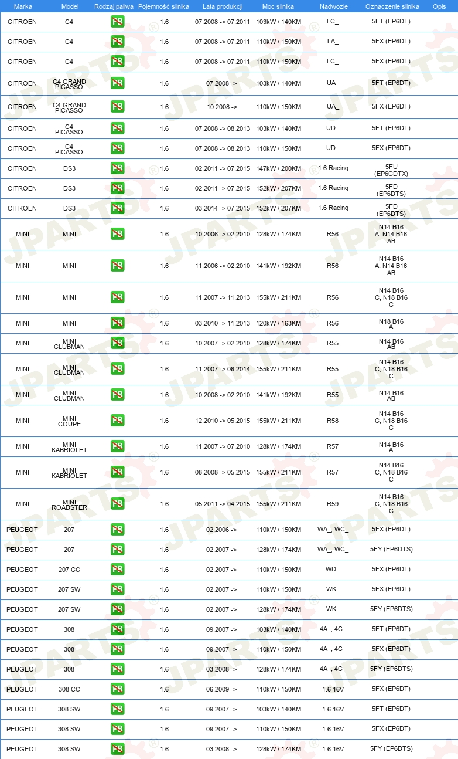Click the 5FU (EP6CDTX) engine code
This screenshot has height=759, width=458.
(391, 170)
